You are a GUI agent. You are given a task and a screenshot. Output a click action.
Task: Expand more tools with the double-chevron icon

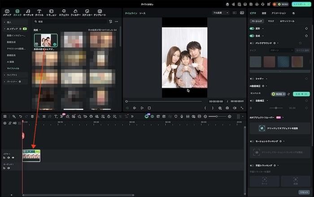click(132, 116)
